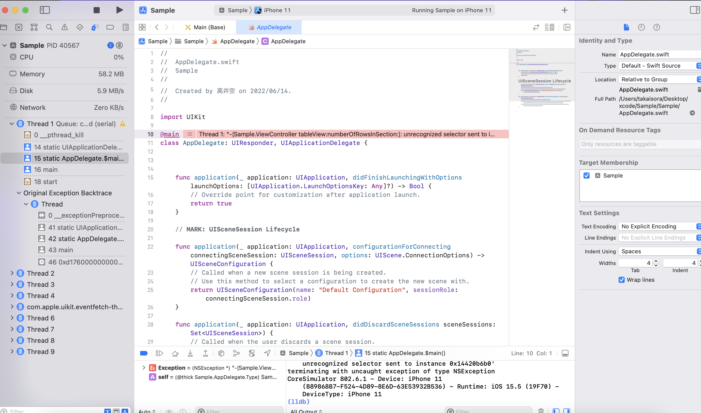Image resolution: width=701 pixels, height=413 pixels.
Task: Click the Run play button
Action: click(119, 10)
